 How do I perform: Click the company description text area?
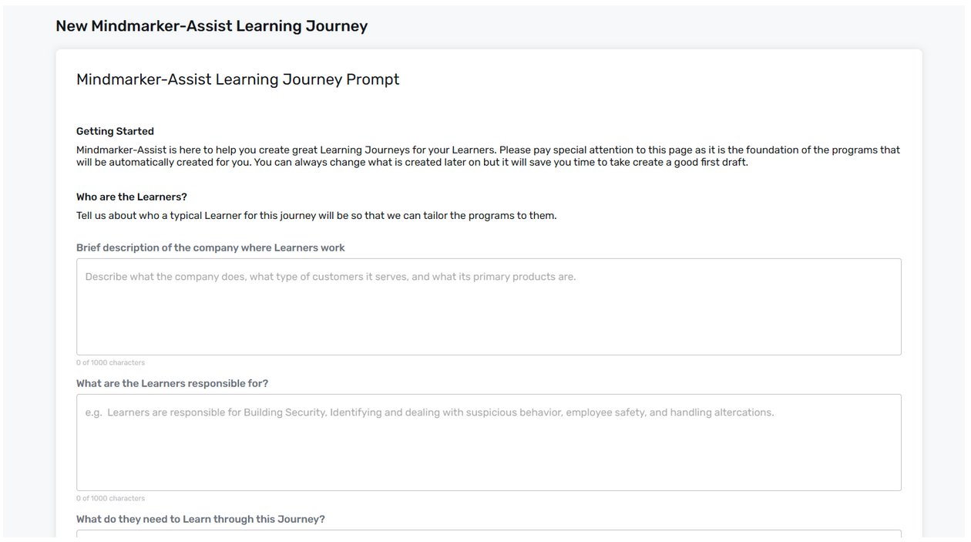pos(489,307)
